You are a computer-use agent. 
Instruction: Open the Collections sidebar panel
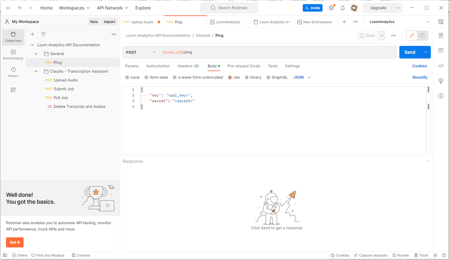pyautogui.click(x=13, y=37)
